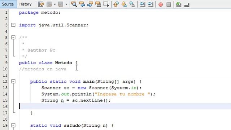Click the Find Selection magnifier icon
Screen dimensions: 231x130
point(74,4)
